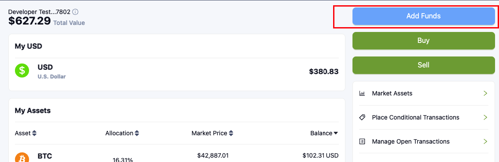Viewport: 499px width, 162px height.
Task: Expand Manage Open Transactions chevron
Action: coord(485,141)
